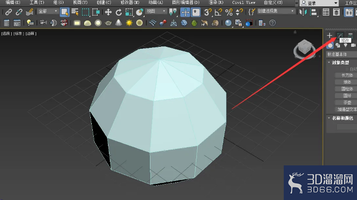This screenshot has height=200, width=357.
Task: Open the 编辑(E) menu
Action: [13, 2]
